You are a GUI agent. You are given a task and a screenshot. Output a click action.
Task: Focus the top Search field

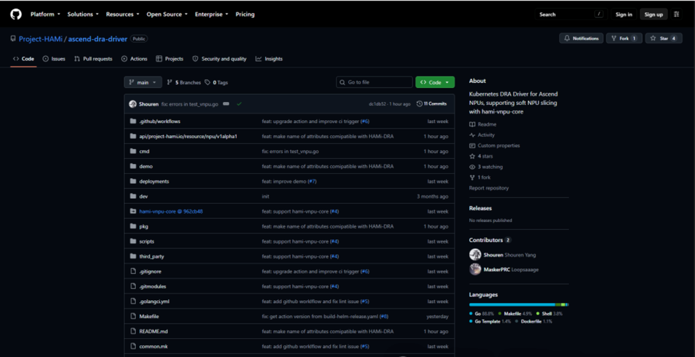coord(571,14)
